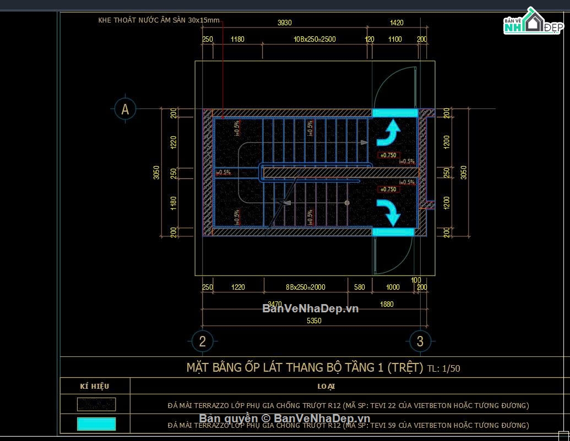
Task: Select the KHE THOÁT NƯỚC ÂM SÀN note
Action: click(x=159, y=20)
